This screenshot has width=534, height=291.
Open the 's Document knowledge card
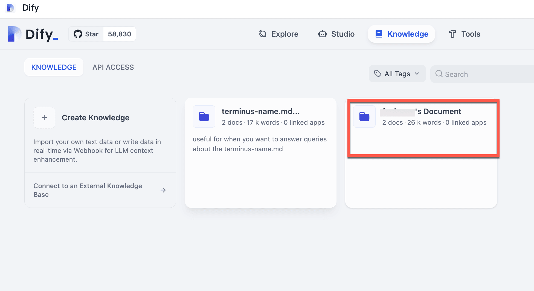[x=421, y=129]
